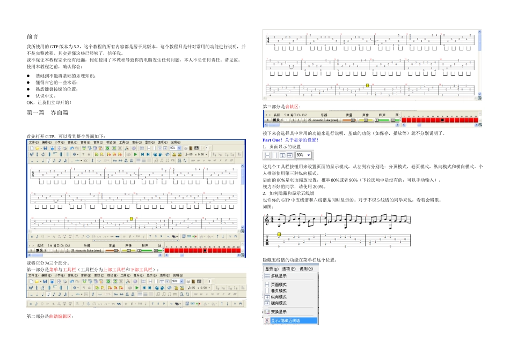
Task: Adjust volume slider in full GTP window track row
Action: pos(112,251)
